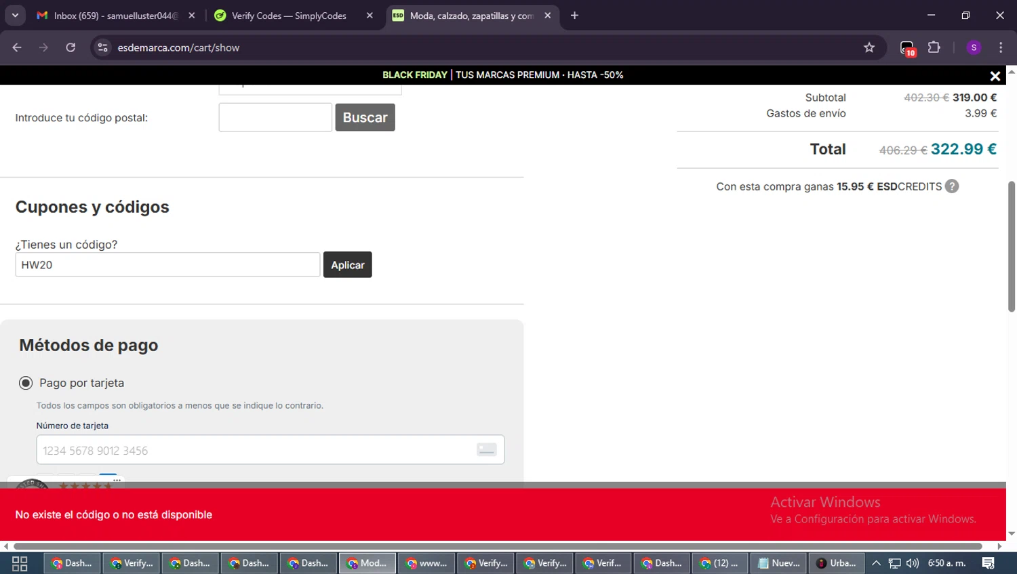Open Windows Task View icon
The height and width of the screenshot is (574, 1017).
click(x=20, y=563)
